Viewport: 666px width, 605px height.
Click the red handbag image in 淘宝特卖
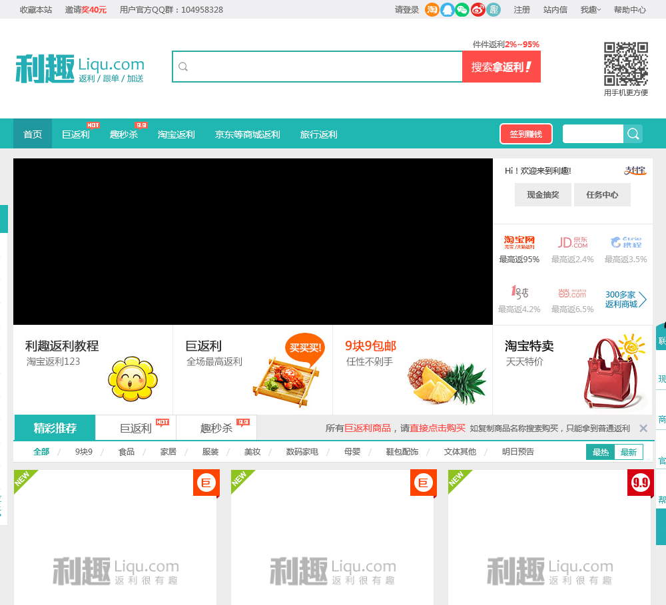611,373
